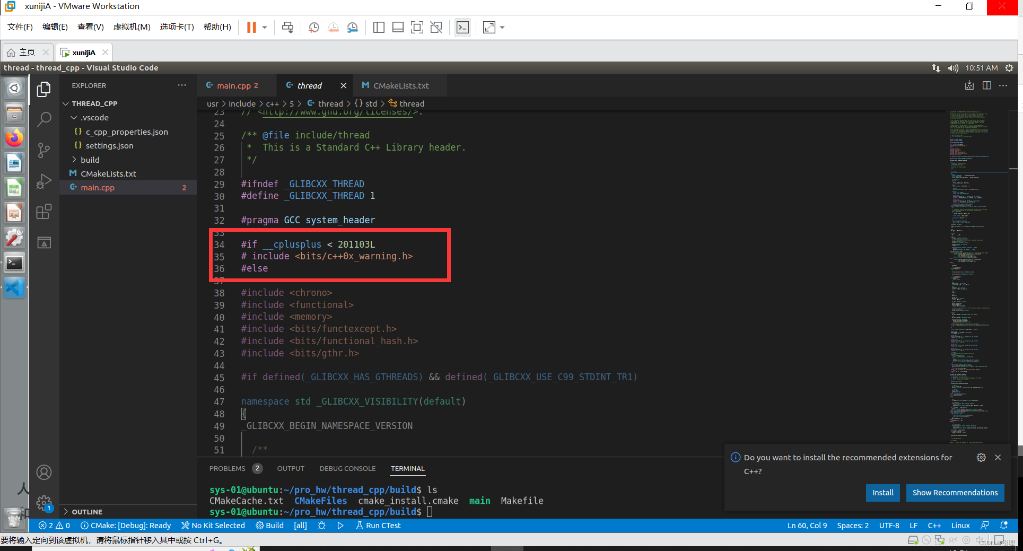Screen dimensions: 1023x551
Task: Open the notification settings gear
Action: [x=981, y=457]
